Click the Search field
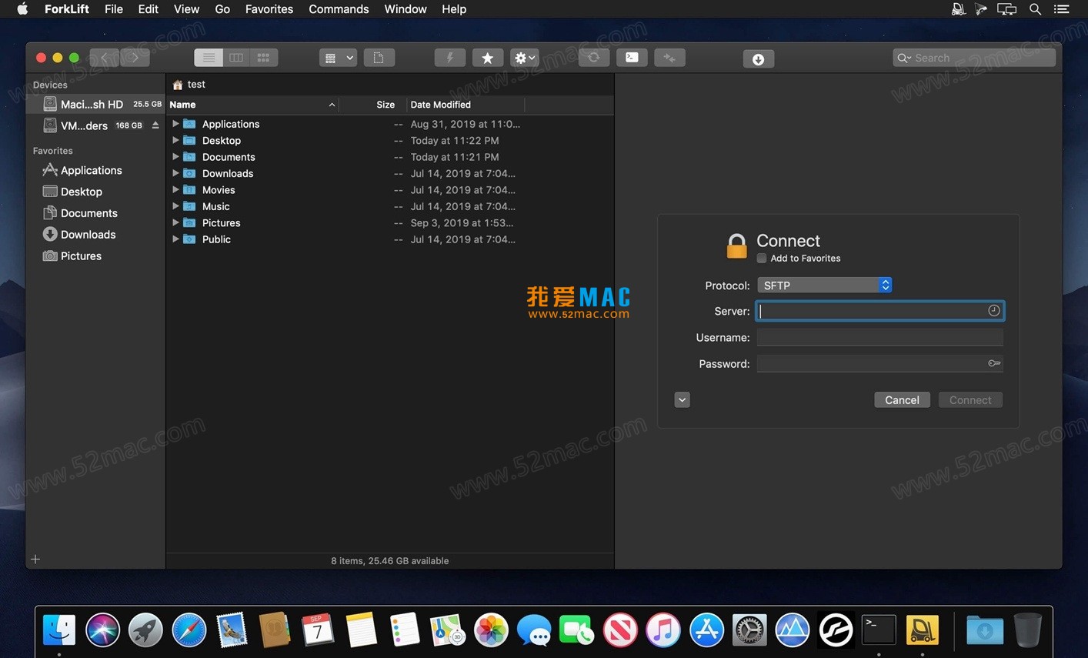This screenshot has height=658, width=1088. point(974,58)
